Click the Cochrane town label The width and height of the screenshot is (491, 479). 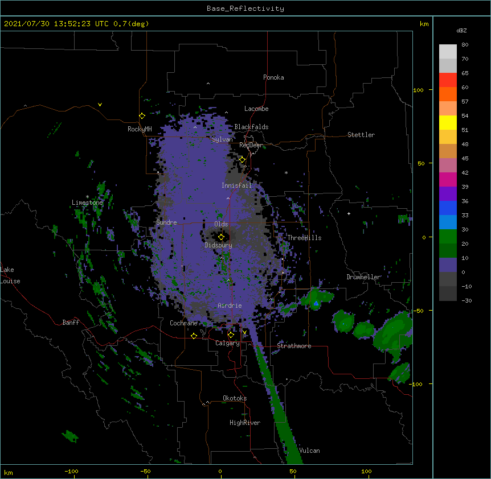[x=183, y=323]
